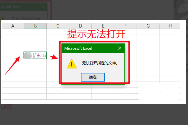Viewport: 188px width, 125px height.
Task: Select column G header
Action: tap(148, 26)
